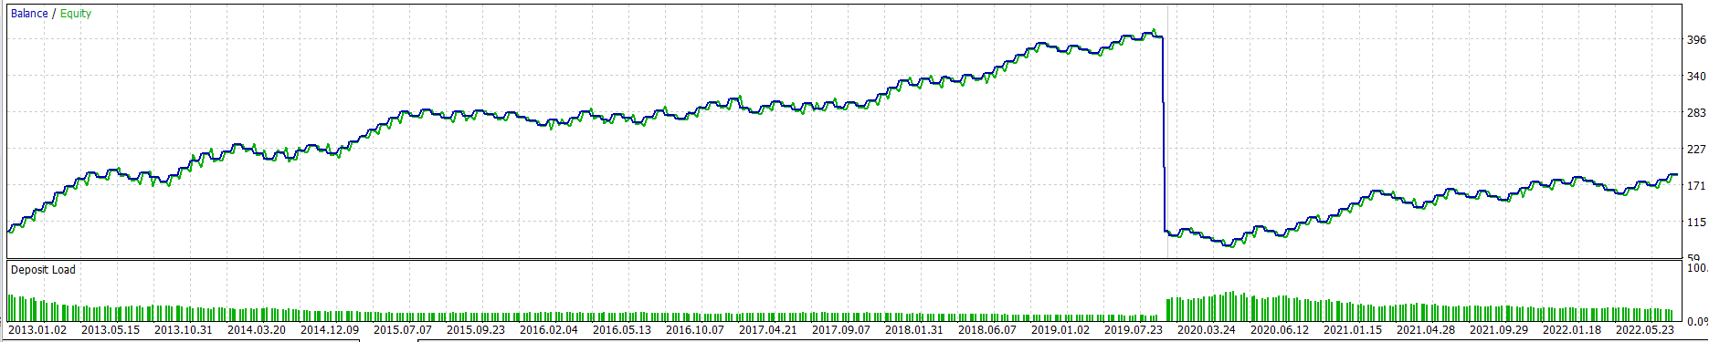Click the 396 axis value
Screen dimensions: 1709x342
(x=1697, y=40)
